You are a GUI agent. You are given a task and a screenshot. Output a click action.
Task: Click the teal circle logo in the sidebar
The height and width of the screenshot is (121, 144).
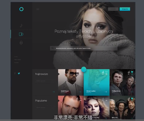click(x=21, y=9)
